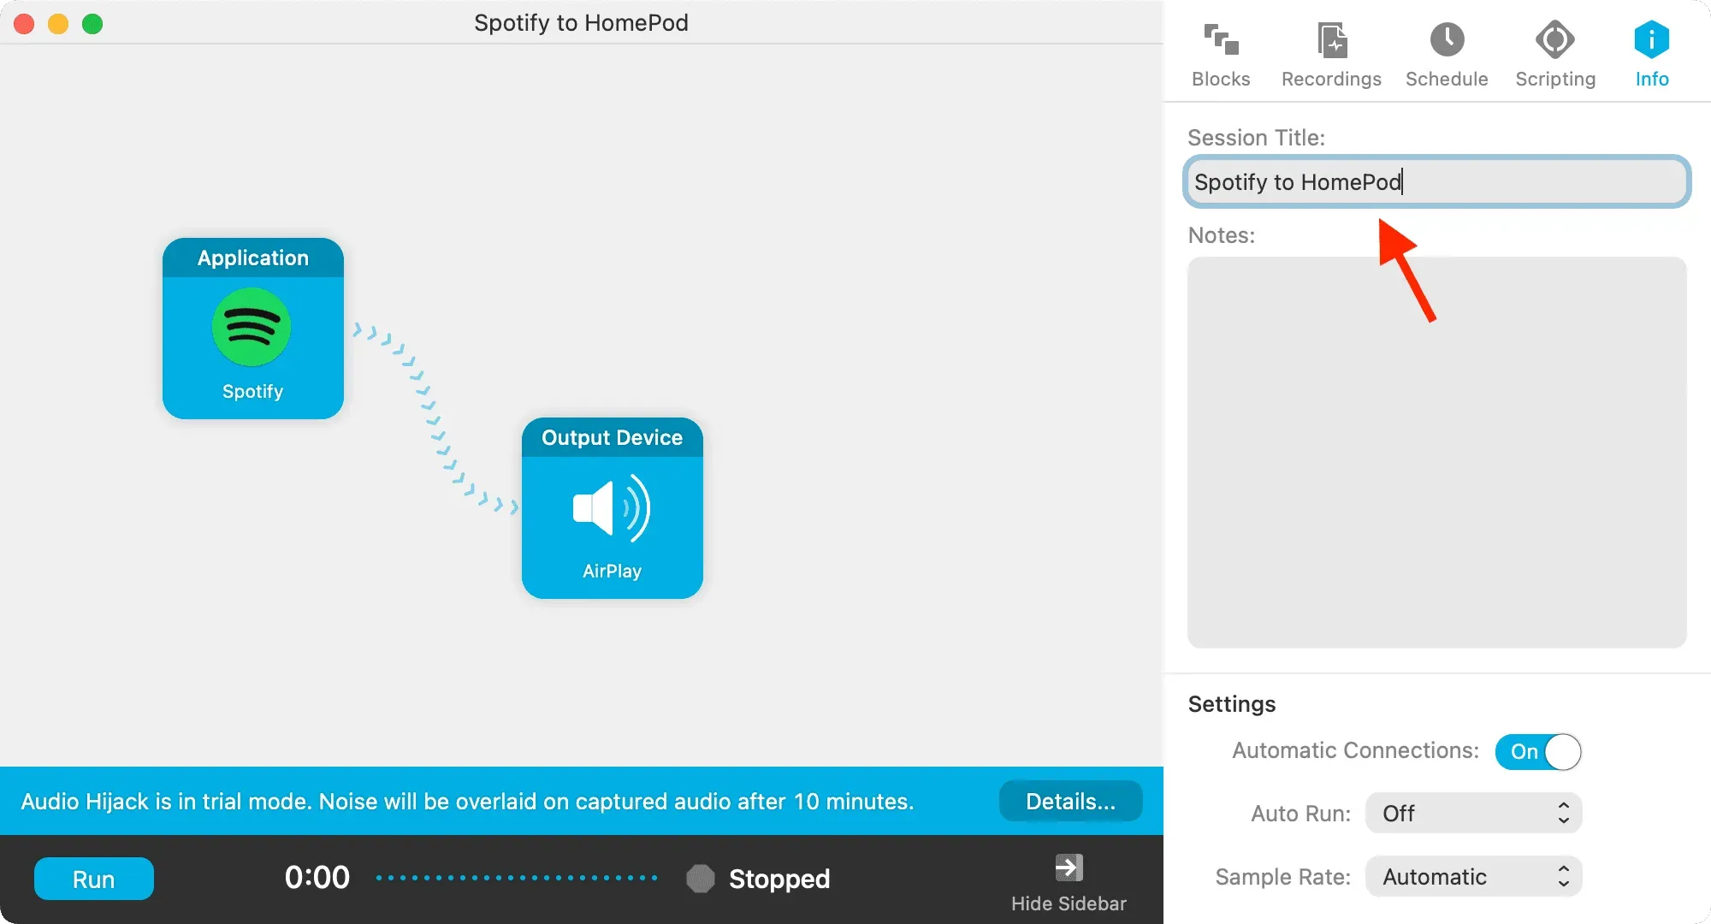Click the Info tab in sidebar
Image resolution: width=1711 pixels, height=924 pixels.
click(1651, 52)
